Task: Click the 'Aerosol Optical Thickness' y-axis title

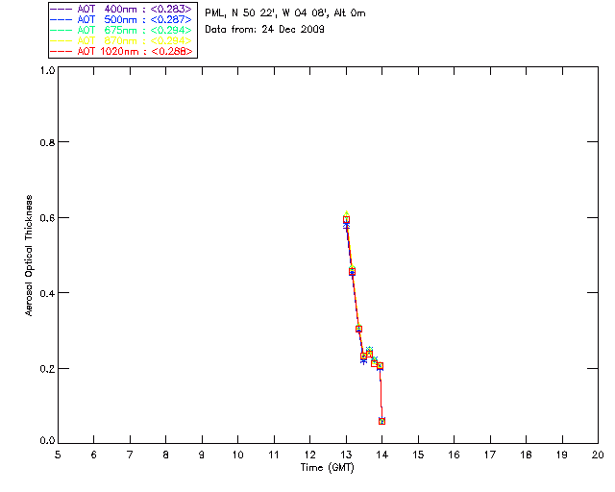Action: [x=29, y=256]
